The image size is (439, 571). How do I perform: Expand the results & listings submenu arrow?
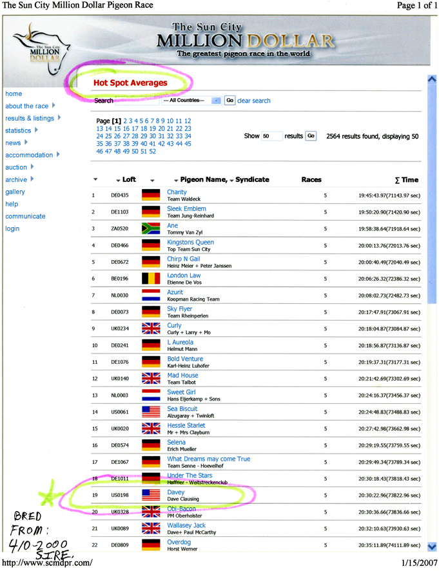59,118
